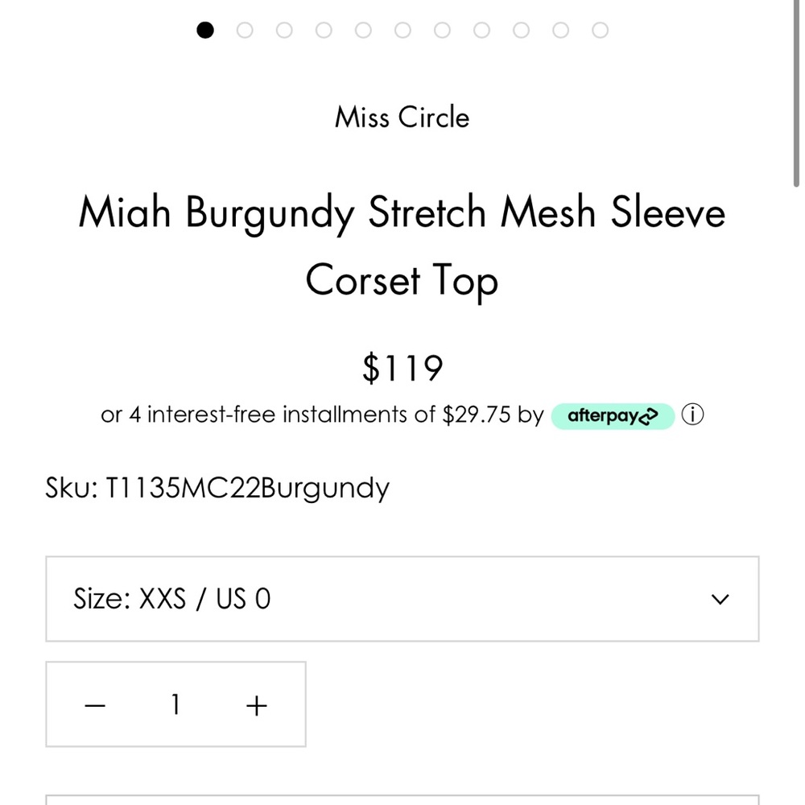Screen dimensions: 805x805
Task: Select the sixth carousel indicator dot
Action: tap(402, 30)
